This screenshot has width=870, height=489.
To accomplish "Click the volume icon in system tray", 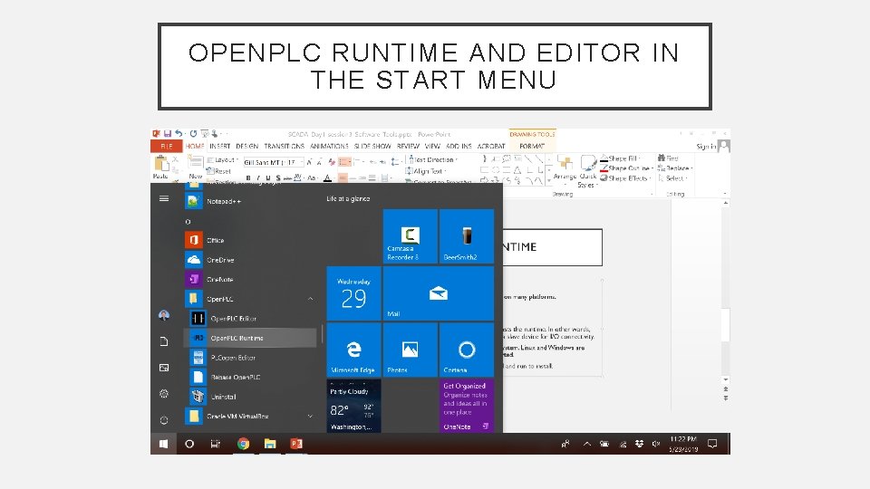I will pos(656,444).
